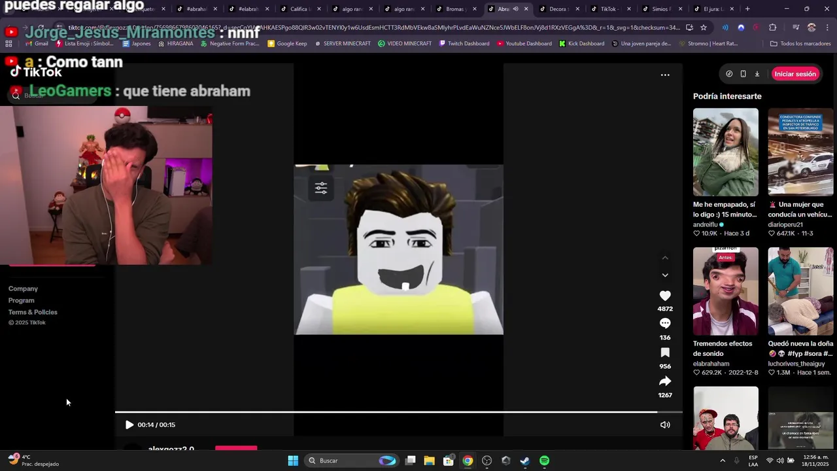Bookmark this page with the star icon
Viewport: 837px width, 471px height.
click(704, 27)
